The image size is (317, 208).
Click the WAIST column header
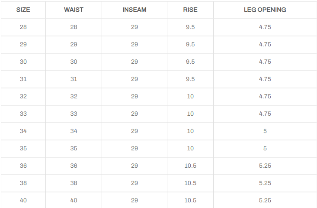[74, 10]
